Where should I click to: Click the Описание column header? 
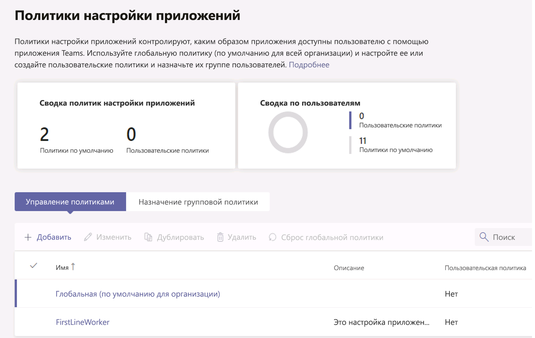(x=349, y=268)
